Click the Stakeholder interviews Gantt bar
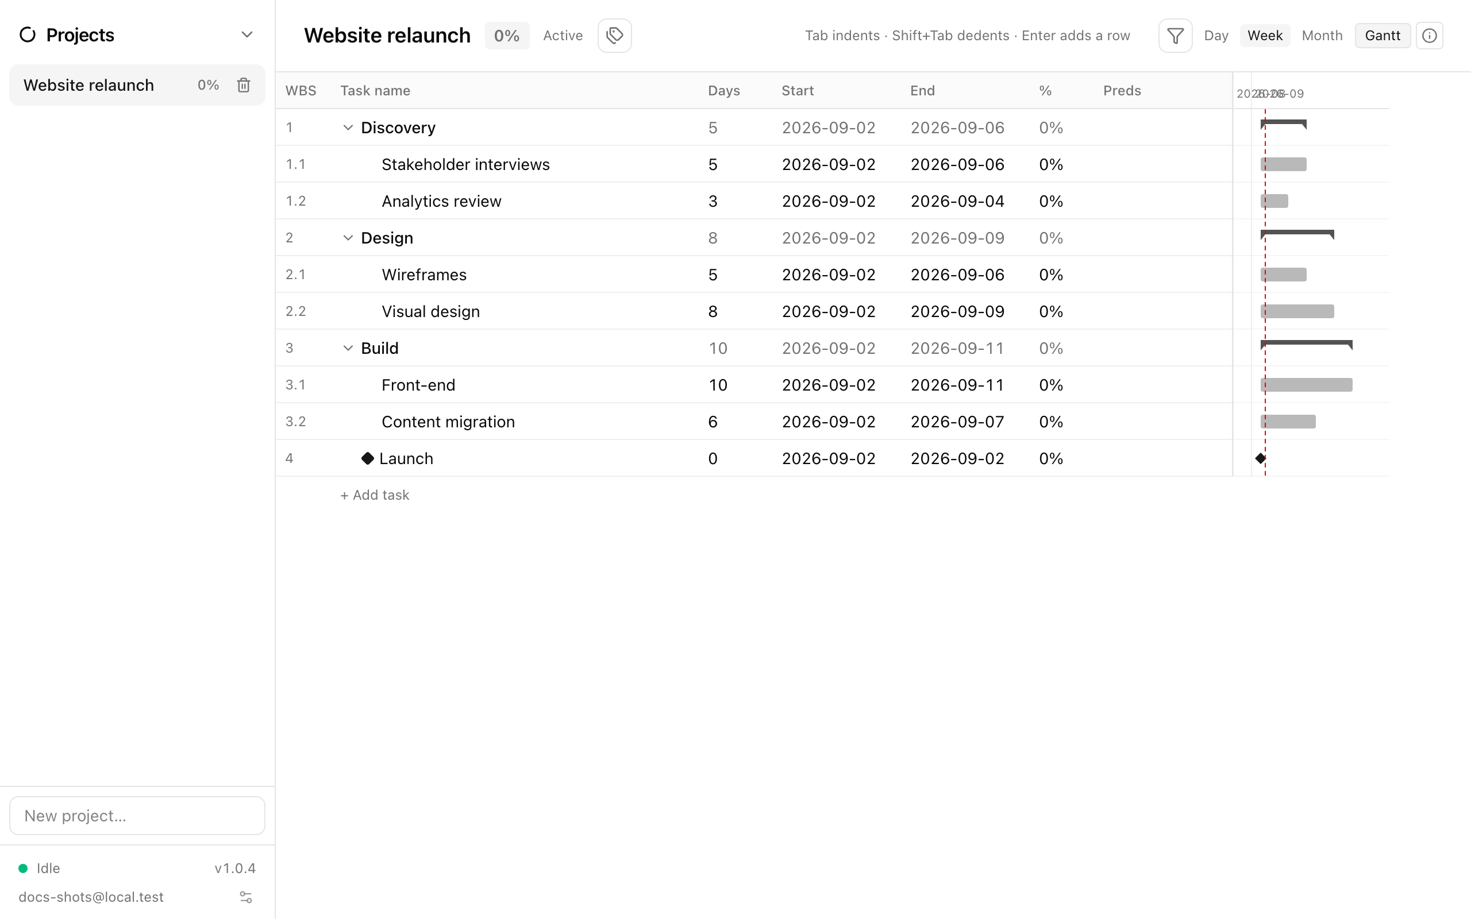The height and width of the screenshot is (919, 1471). (1283, 164)
